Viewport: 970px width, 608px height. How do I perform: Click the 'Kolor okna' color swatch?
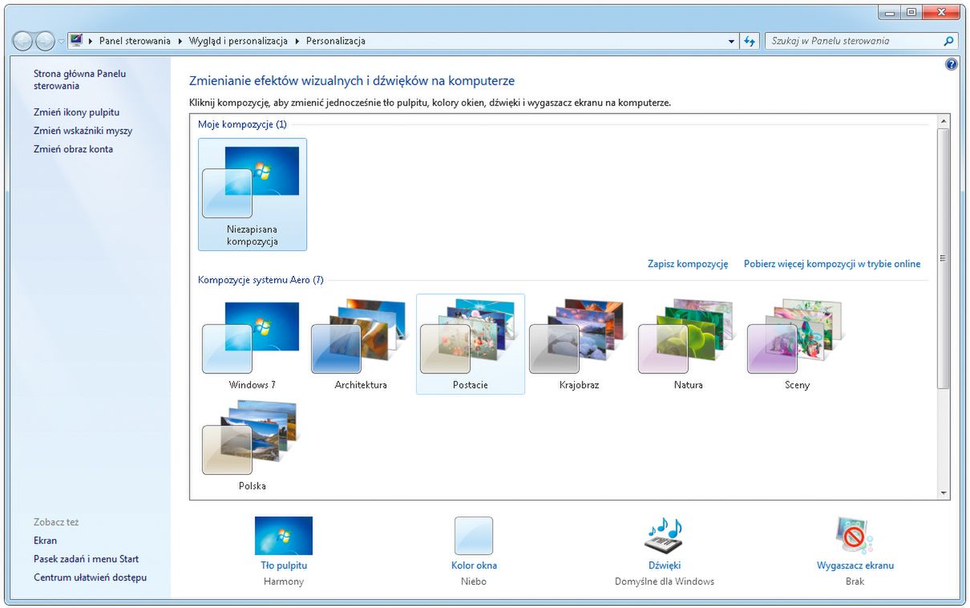474,536
